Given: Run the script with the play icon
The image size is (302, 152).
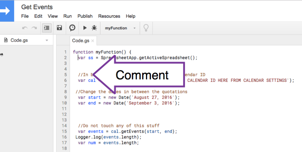Looking at the screenshot, I should [85, 28].
